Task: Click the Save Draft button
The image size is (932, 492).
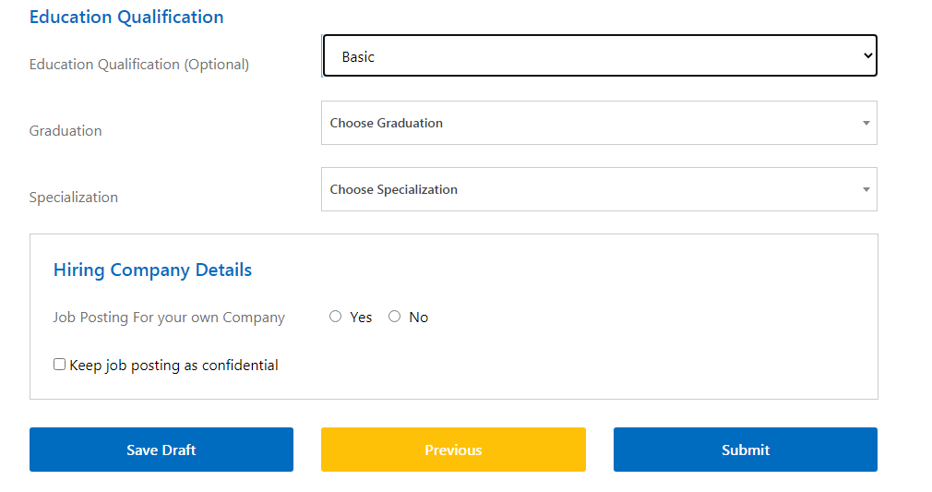Action: click(x=161, y=450)
